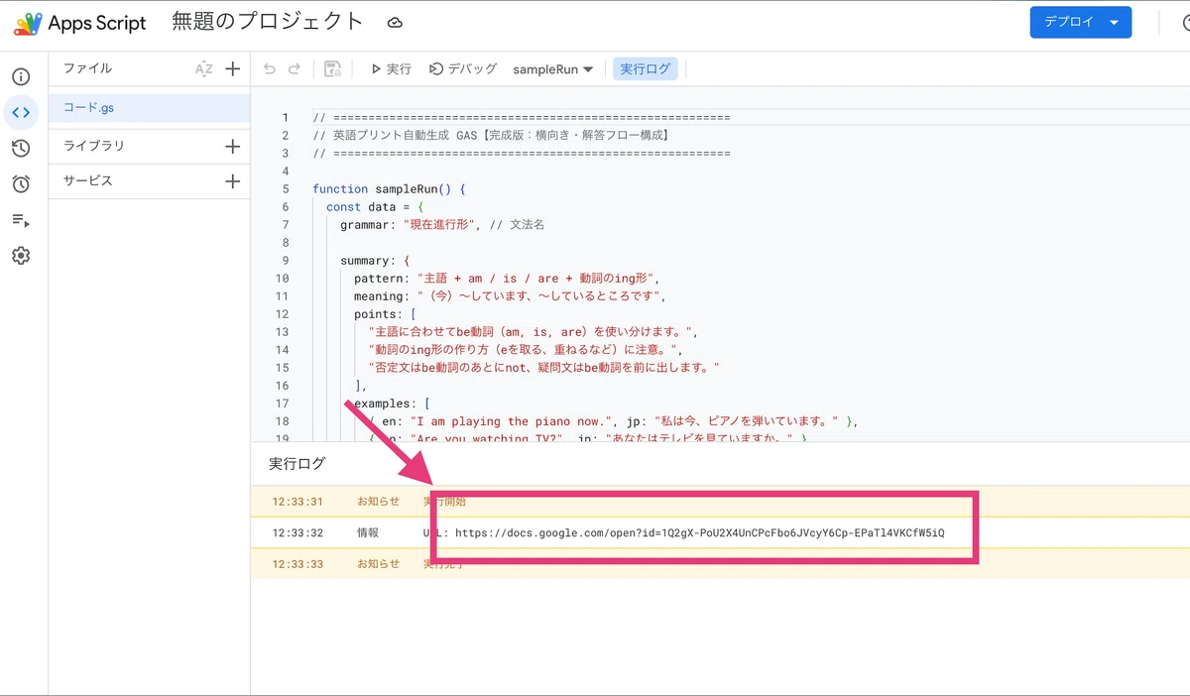Click line 6 const data declaration

coord(375,206)
